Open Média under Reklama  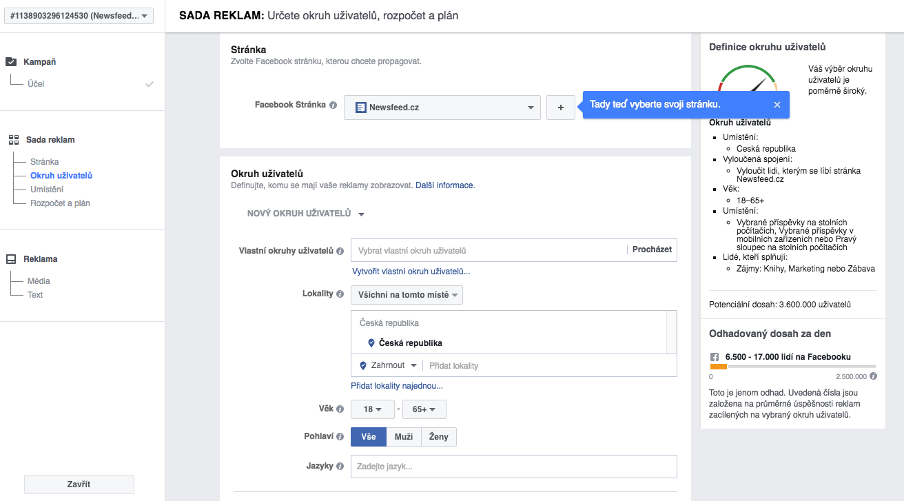39,281
